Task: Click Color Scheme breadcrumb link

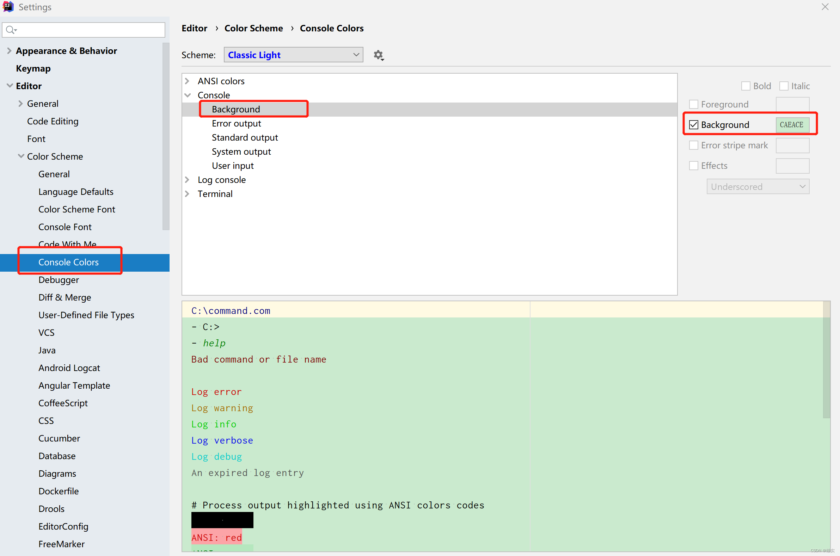Action: click(253, 29)
